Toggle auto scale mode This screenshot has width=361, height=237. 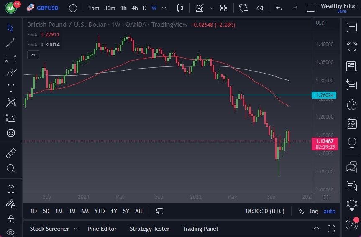[x=329, y=211]
